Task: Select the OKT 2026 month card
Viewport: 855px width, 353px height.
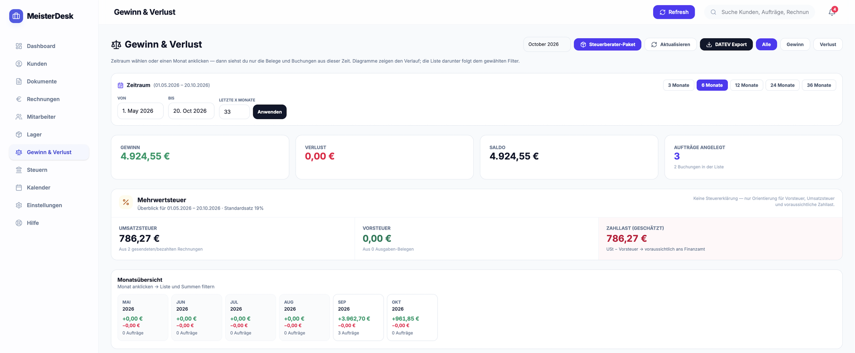Action: [x=412, y=317]
